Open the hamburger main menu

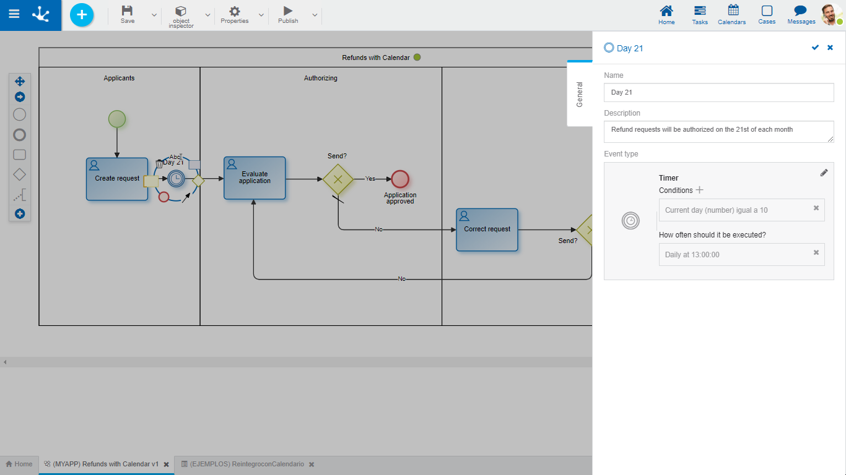[x=14, y=14]
